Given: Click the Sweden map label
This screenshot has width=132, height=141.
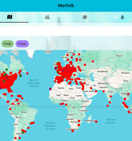Looking at the screenshot, I should (x=70, y=52).
